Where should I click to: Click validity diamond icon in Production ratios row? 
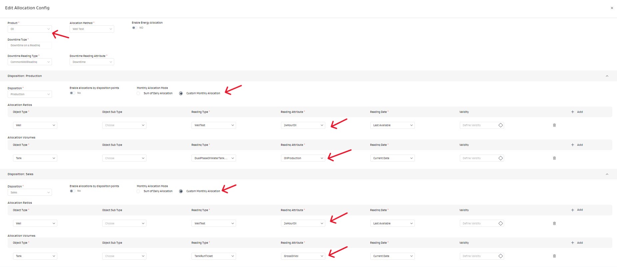coord(500,125)
